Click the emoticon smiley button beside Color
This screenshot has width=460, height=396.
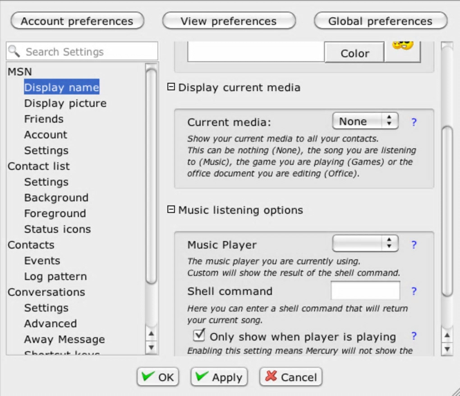pyautogui.click(x=402, y=51)
